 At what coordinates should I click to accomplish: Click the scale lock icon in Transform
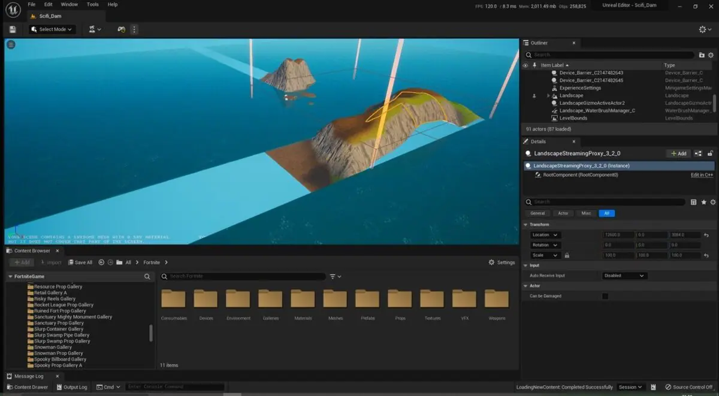pyautogui.click(x=567, y=255)
